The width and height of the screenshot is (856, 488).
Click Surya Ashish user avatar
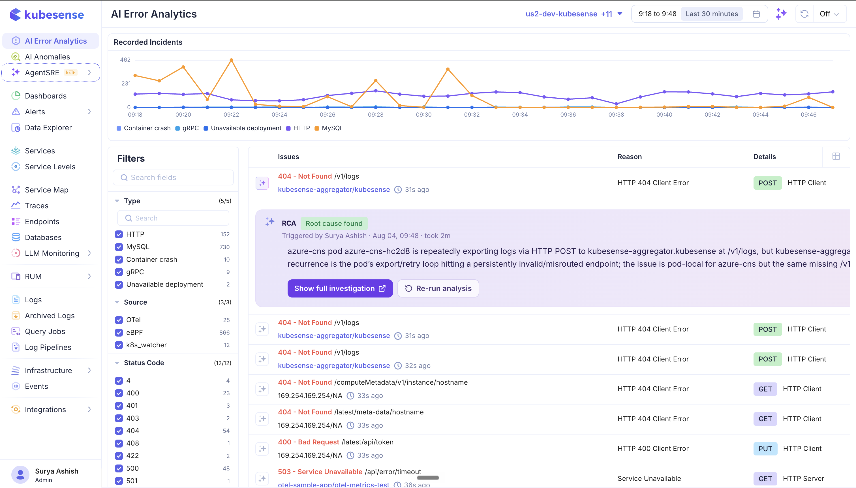(20, 475)
